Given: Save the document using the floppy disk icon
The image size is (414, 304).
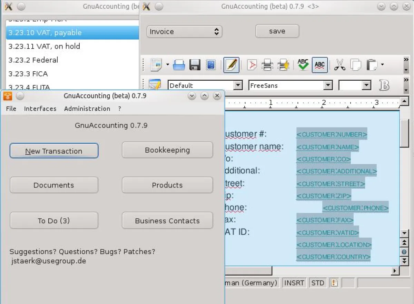Looking at the screenshot, I should tap(194, 65).
